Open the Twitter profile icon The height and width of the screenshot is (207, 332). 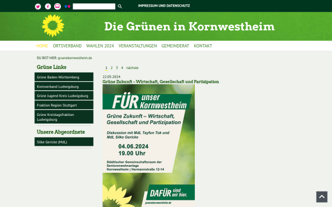[38, 7]
